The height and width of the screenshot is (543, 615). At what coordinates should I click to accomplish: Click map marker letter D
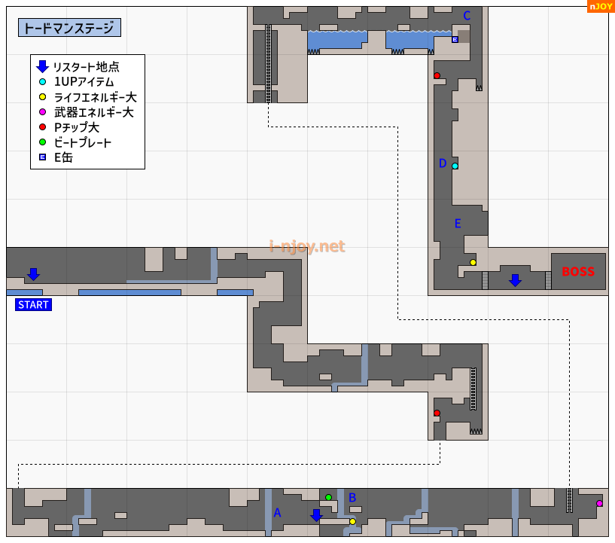click(443, 163)
